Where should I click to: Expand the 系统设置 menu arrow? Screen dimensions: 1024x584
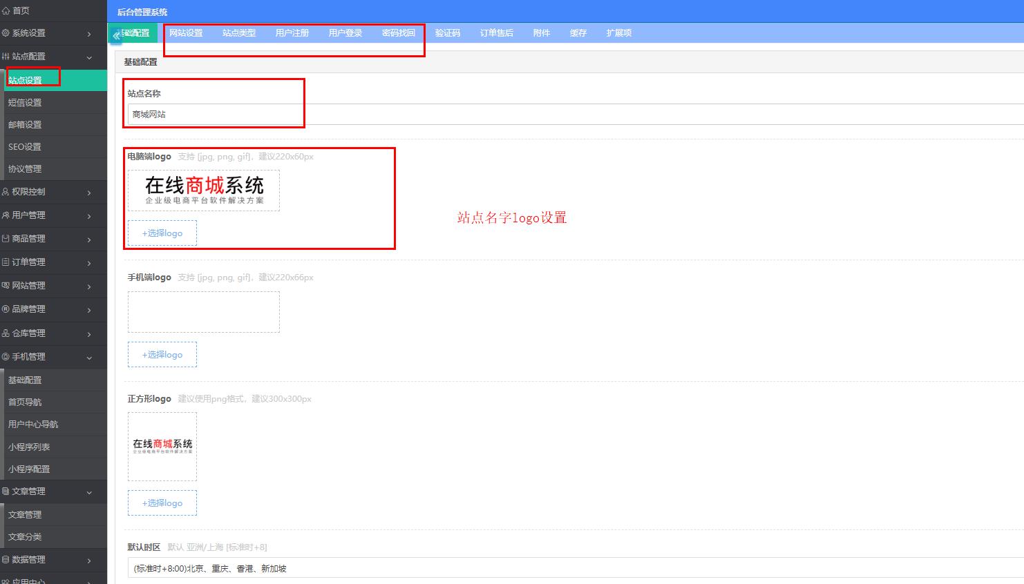[89, 34]
